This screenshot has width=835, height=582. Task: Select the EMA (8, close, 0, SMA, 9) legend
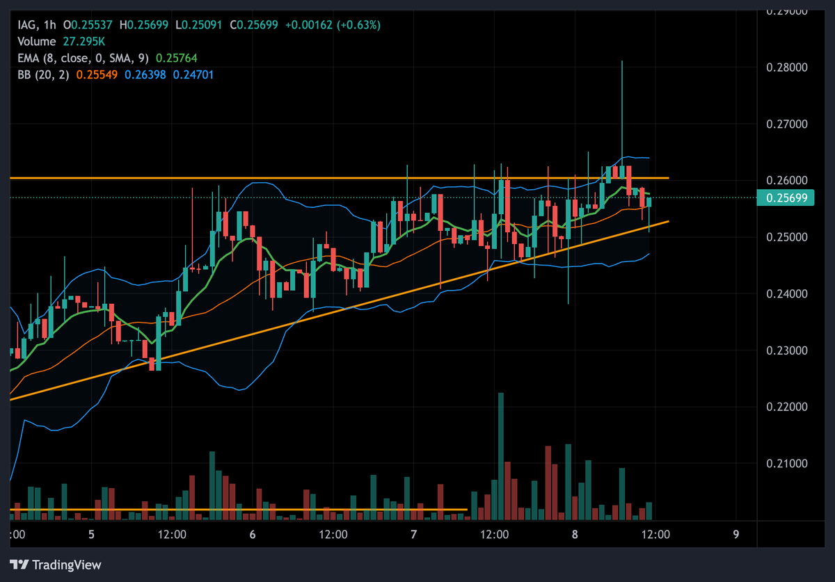click(83, 58)
